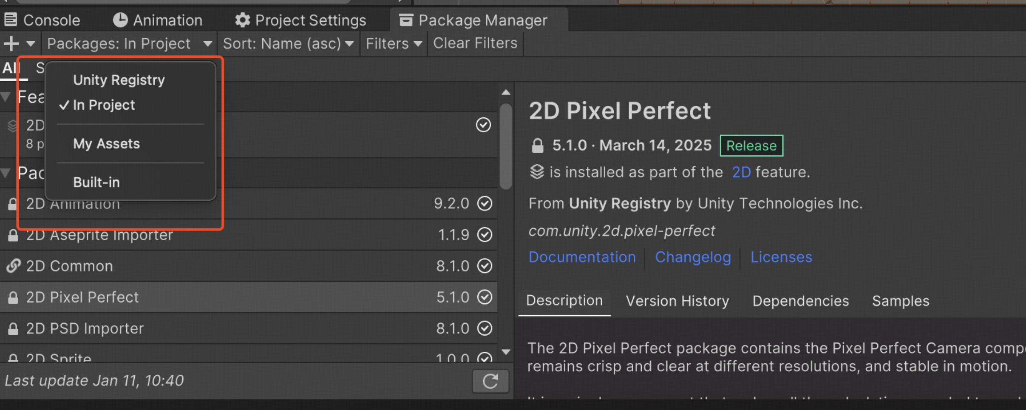Open the Sort: Name (asc) dropdown
Image resolution: width=1026 pixels, height=410 pixels.
[x=288, y=43]
